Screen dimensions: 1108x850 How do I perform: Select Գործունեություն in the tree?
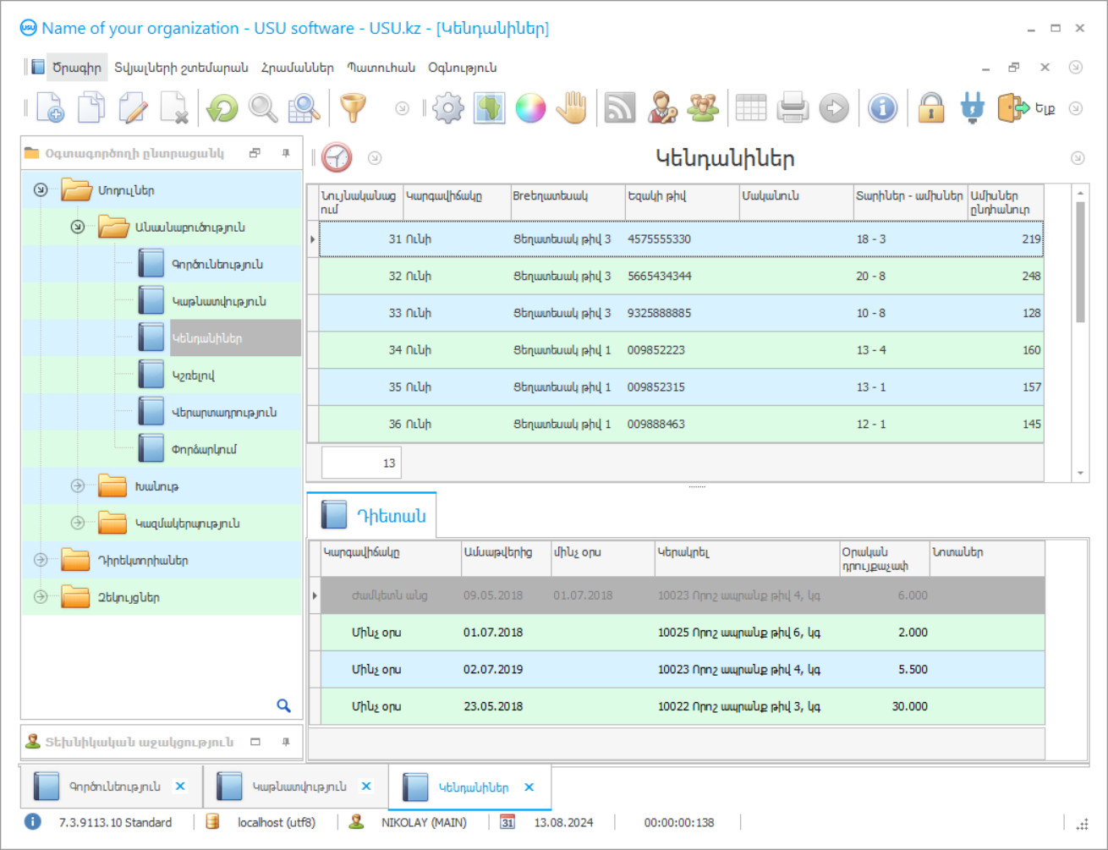217,264
